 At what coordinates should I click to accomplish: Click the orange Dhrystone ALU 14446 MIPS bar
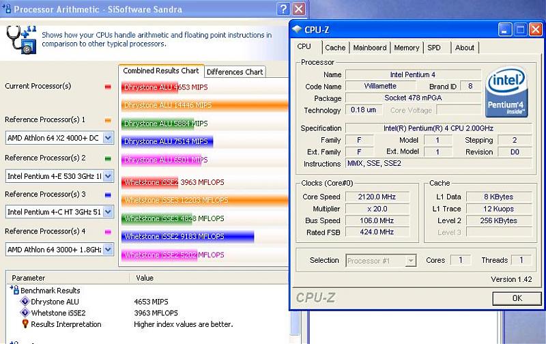pos(205,105)
